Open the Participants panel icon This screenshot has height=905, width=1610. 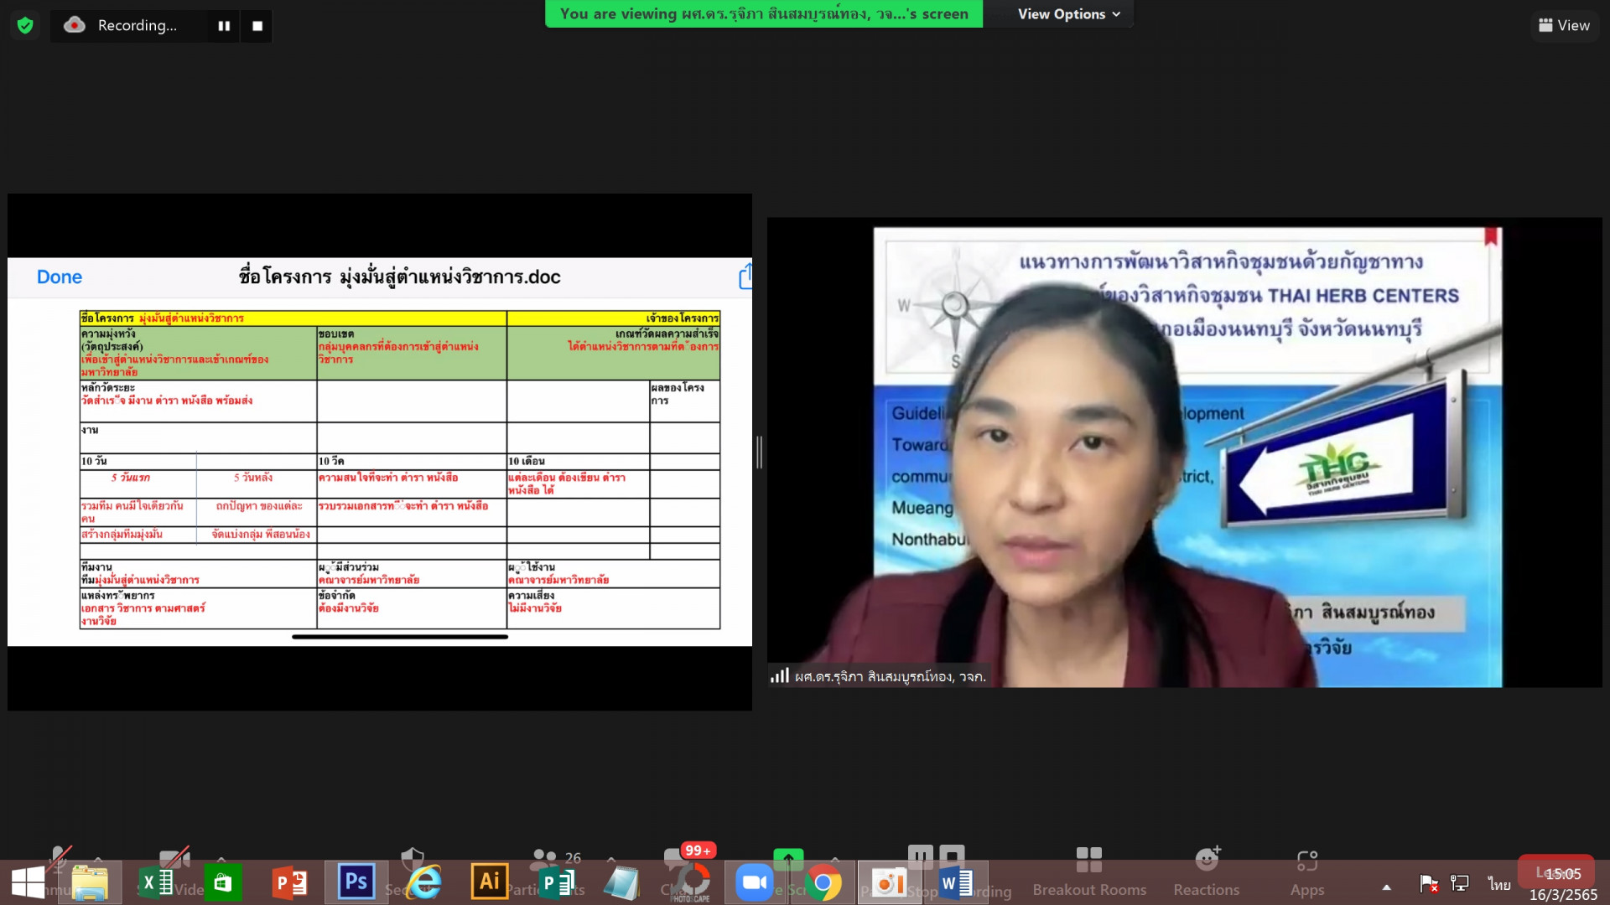coord(545,858)
